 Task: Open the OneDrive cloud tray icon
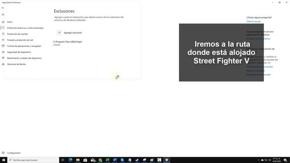click(262, 160)
